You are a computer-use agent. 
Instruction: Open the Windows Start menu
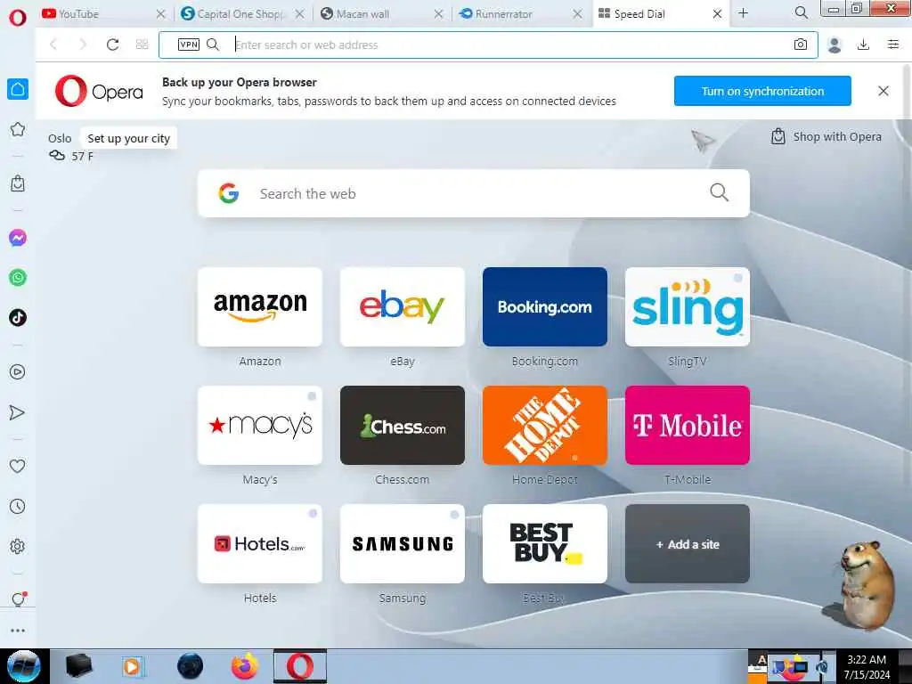[23, 666]
